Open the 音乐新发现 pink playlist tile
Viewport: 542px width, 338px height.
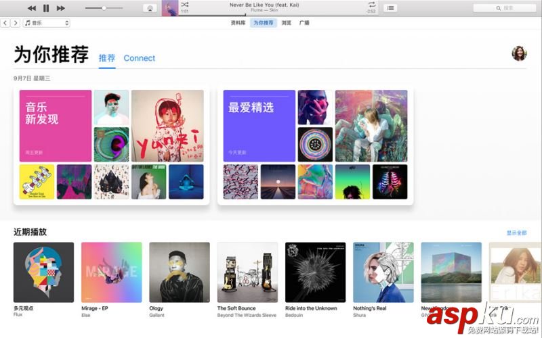tap(56, 126)
